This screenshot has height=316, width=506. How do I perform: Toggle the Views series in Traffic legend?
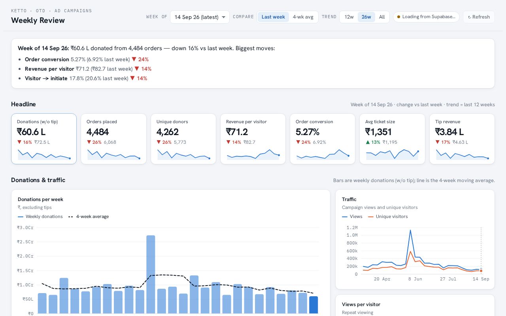[352, 216]
